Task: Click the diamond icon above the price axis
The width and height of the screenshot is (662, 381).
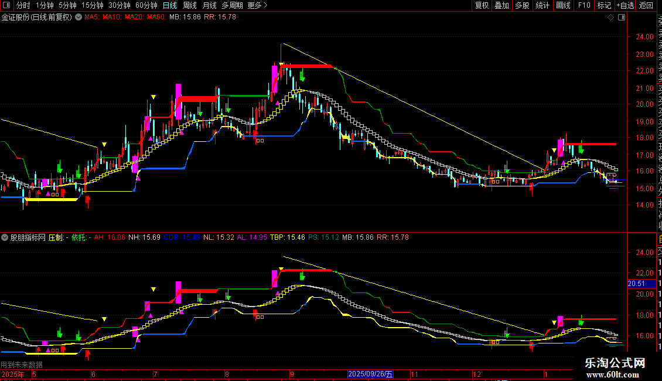Action: click(610, 18)
